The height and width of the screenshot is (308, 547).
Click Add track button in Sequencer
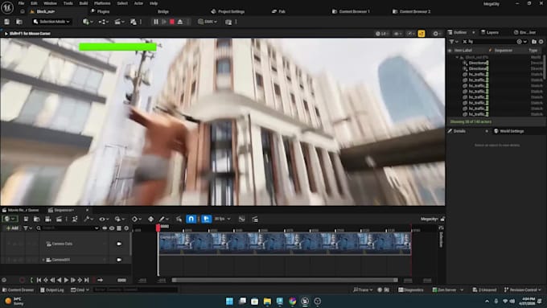point(12,228)
